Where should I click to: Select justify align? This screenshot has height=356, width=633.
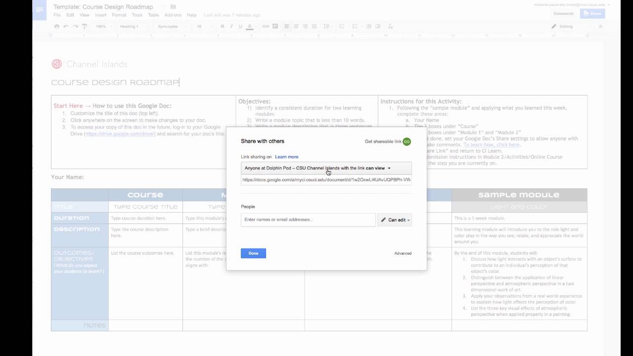(x=314, y=26)
